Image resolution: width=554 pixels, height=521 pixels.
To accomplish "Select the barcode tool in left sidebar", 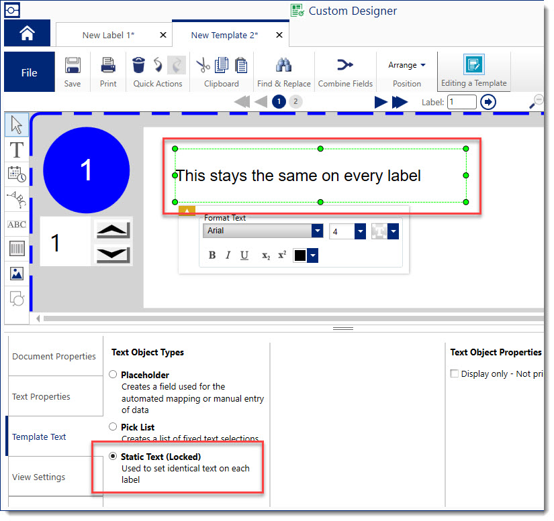I will coord(17,249).
